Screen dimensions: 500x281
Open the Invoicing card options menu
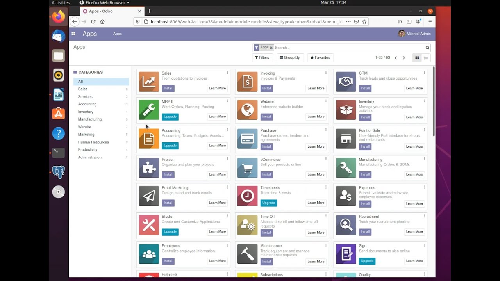tap(326, 73)
